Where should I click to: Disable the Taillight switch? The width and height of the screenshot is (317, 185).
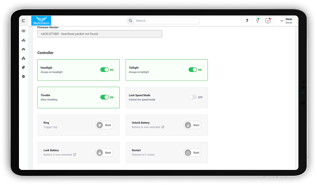pos(193,70)
